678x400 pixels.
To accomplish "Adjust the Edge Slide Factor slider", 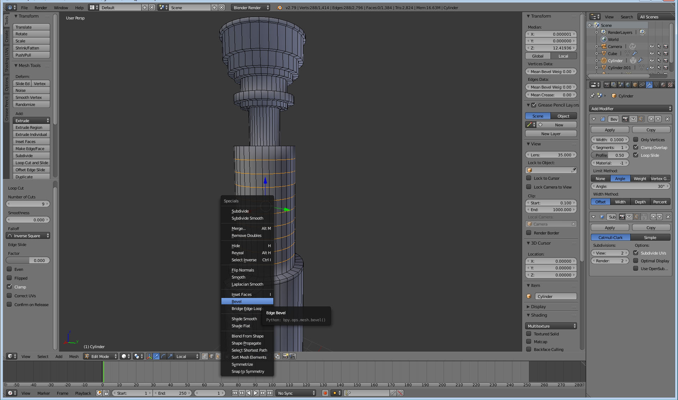I will (28, 260).
